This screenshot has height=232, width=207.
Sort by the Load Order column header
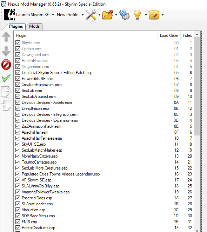pos(169,35)
